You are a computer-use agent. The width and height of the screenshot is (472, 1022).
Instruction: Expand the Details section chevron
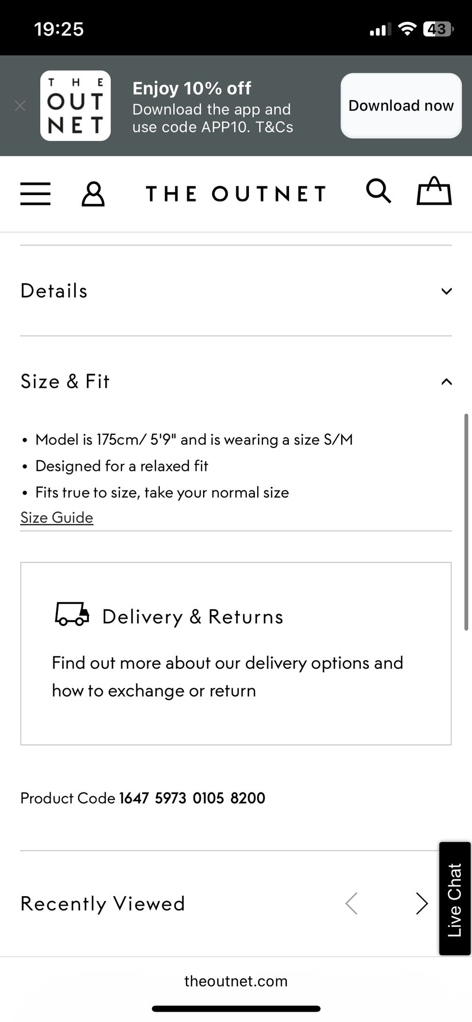point(446,291)
